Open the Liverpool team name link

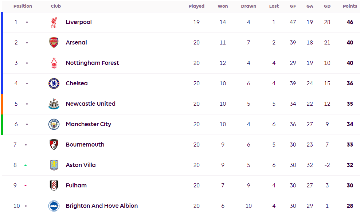tap(78, 22)
